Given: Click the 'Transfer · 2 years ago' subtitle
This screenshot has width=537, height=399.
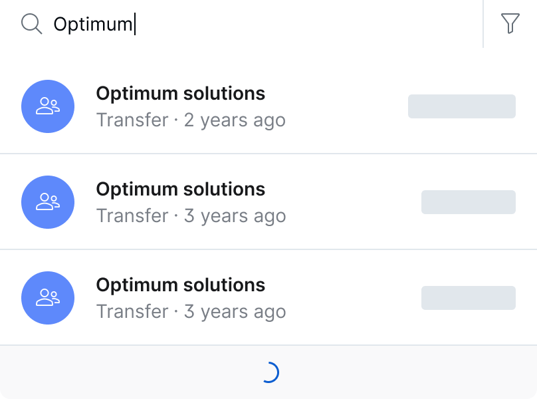Looking at the screenshot, I should click(x=191, y=120).
